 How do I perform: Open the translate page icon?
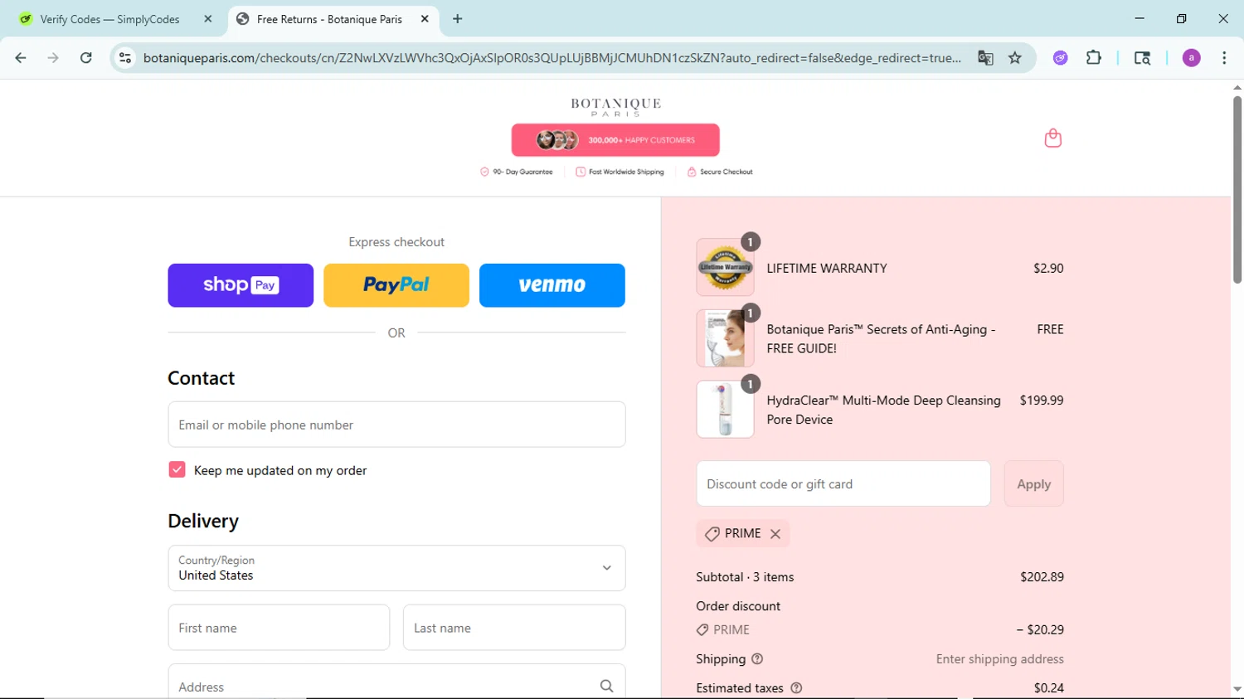[985, 58]
